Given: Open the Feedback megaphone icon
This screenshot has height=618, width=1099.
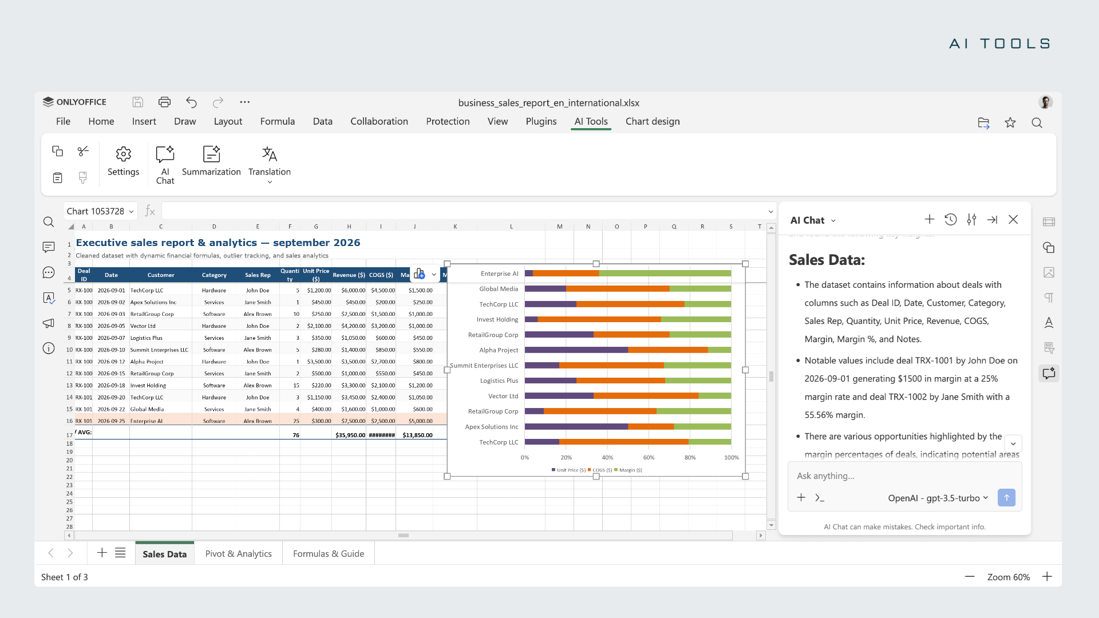Looking at the screenshot, I should [49, 323].
